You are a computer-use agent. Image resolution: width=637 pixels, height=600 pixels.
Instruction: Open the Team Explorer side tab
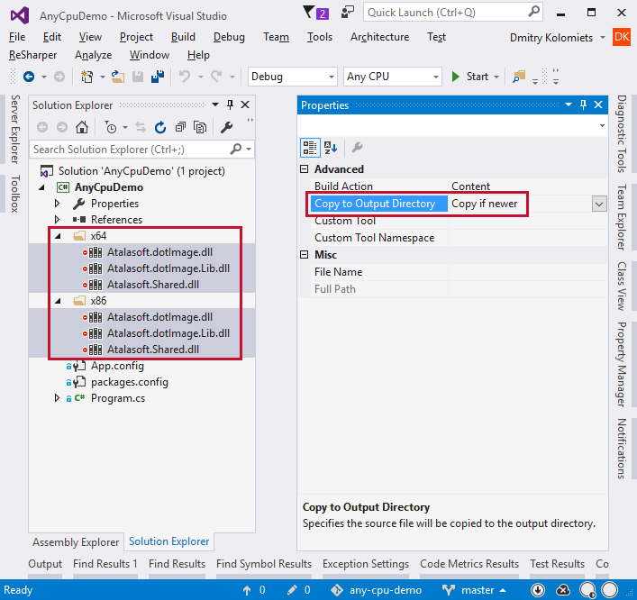click(x=622, y=217)
